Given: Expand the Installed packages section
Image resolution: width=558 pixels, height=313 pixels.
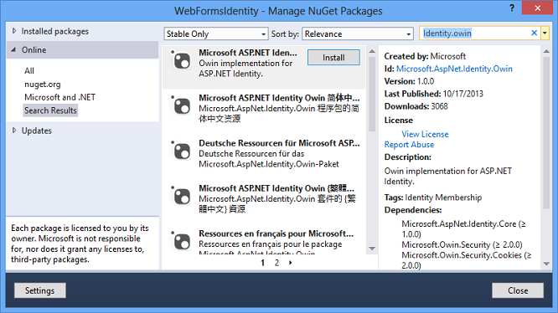Looking at the screenshot, I should 14,31.
